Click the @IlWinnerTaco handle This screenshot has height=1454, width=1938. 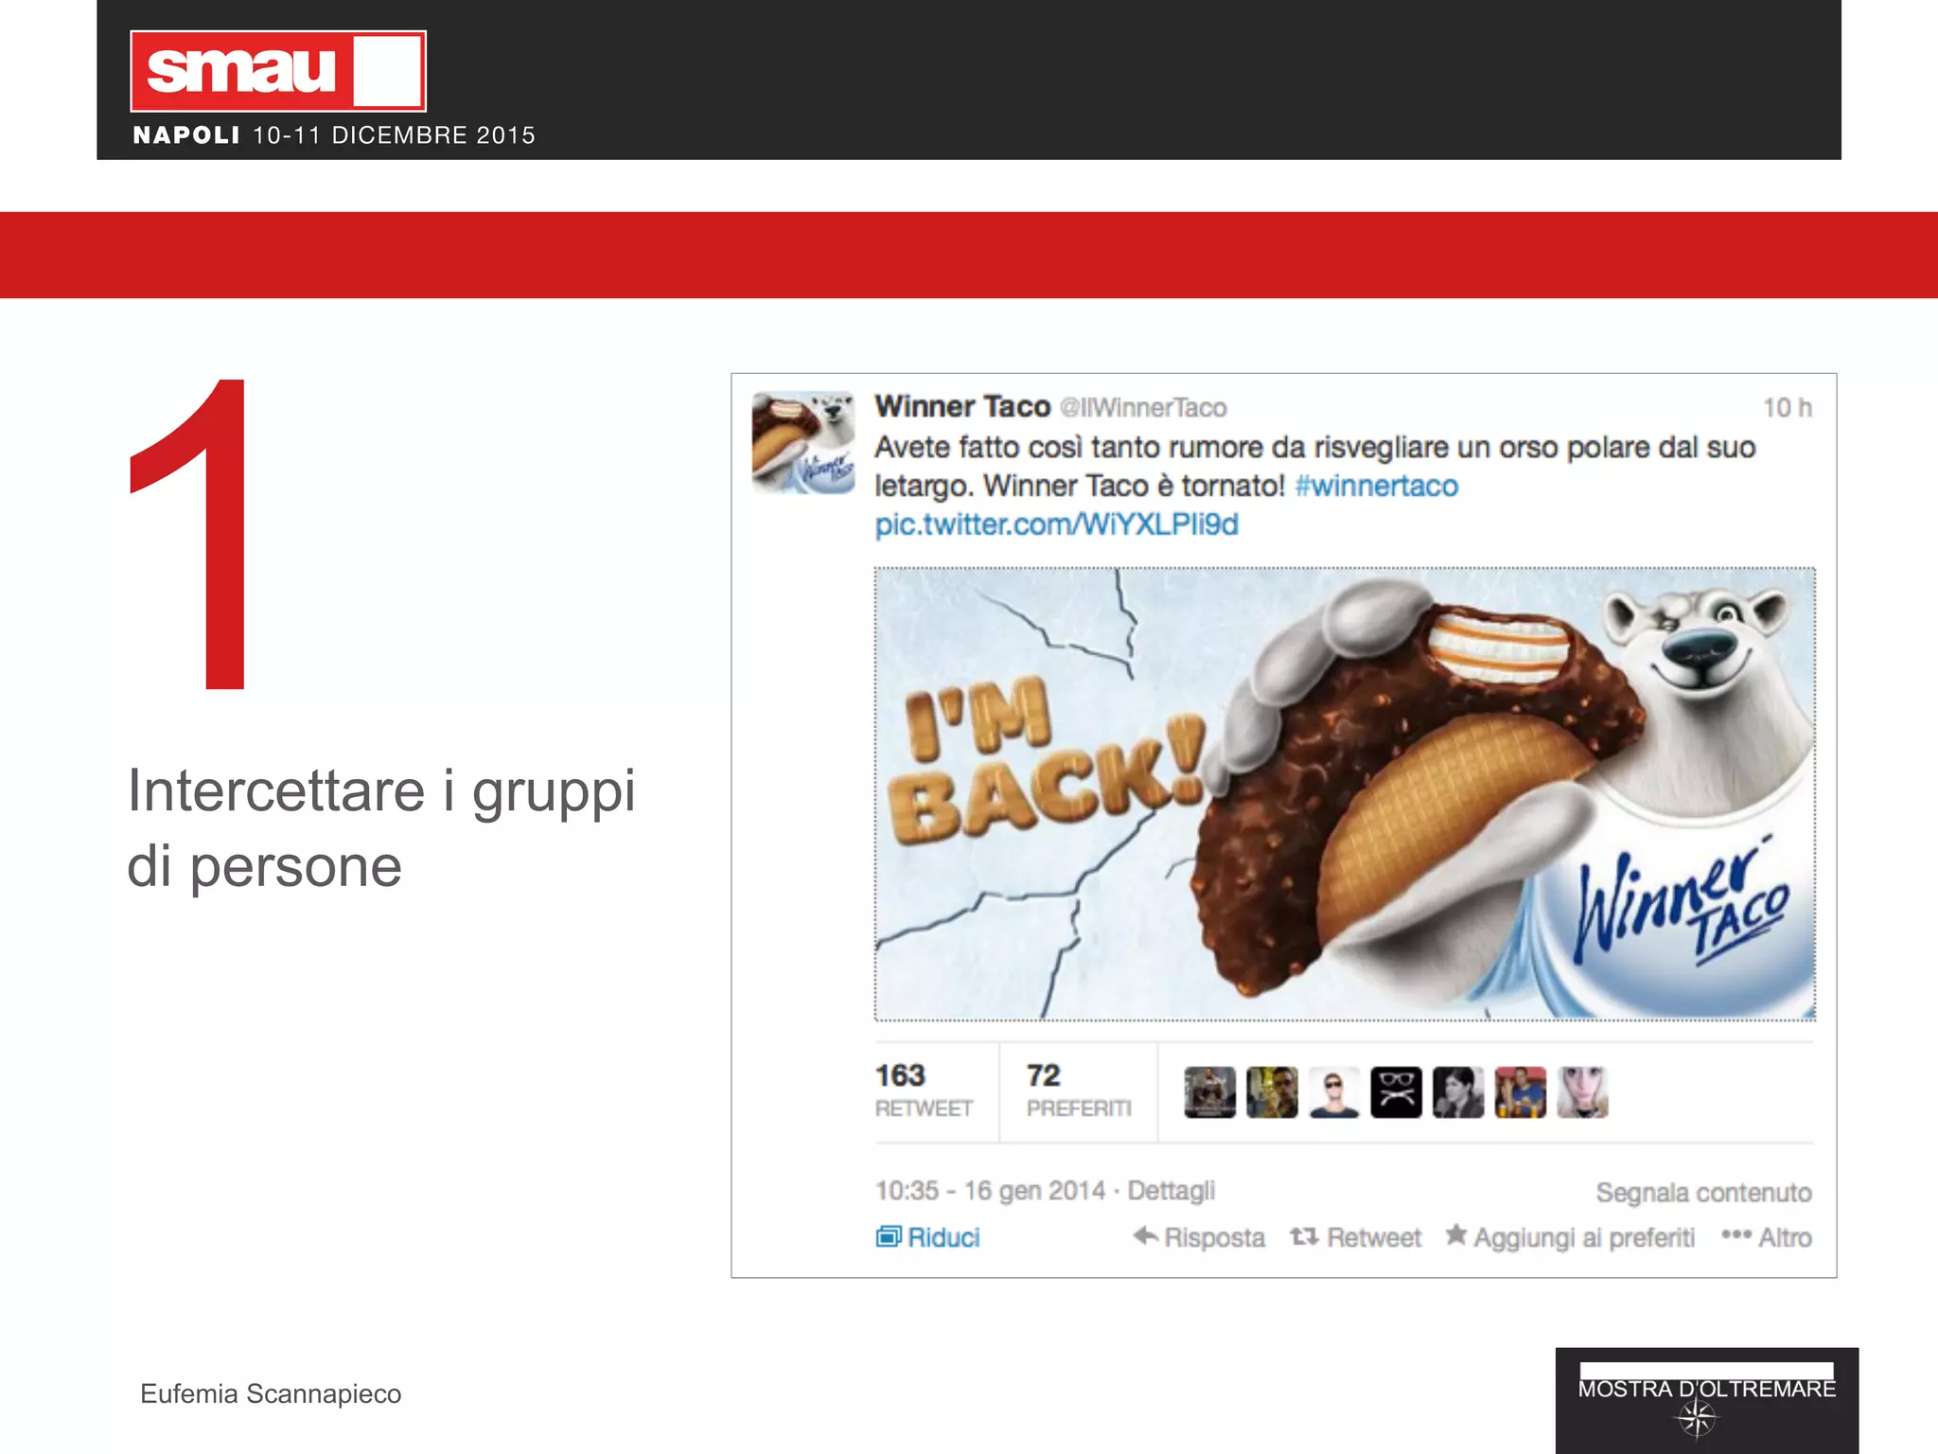pos(1142,408)
